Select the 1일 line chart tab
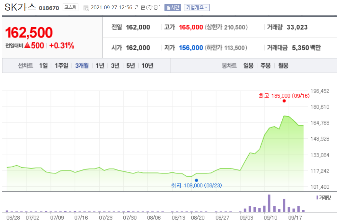The height and width of the screenshot is (223, 337). [x=43, y=66]
